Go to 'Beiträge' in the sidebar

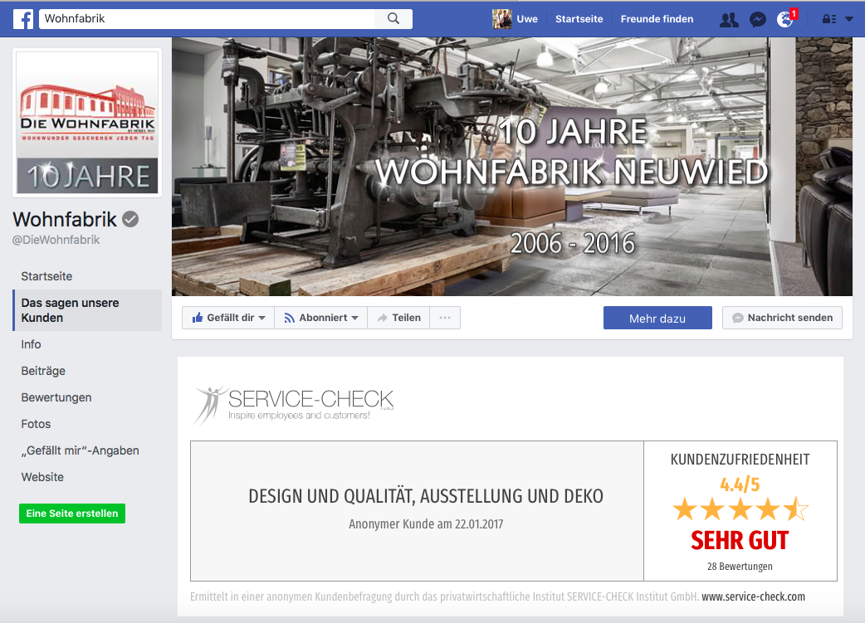[x=43, y=371]
